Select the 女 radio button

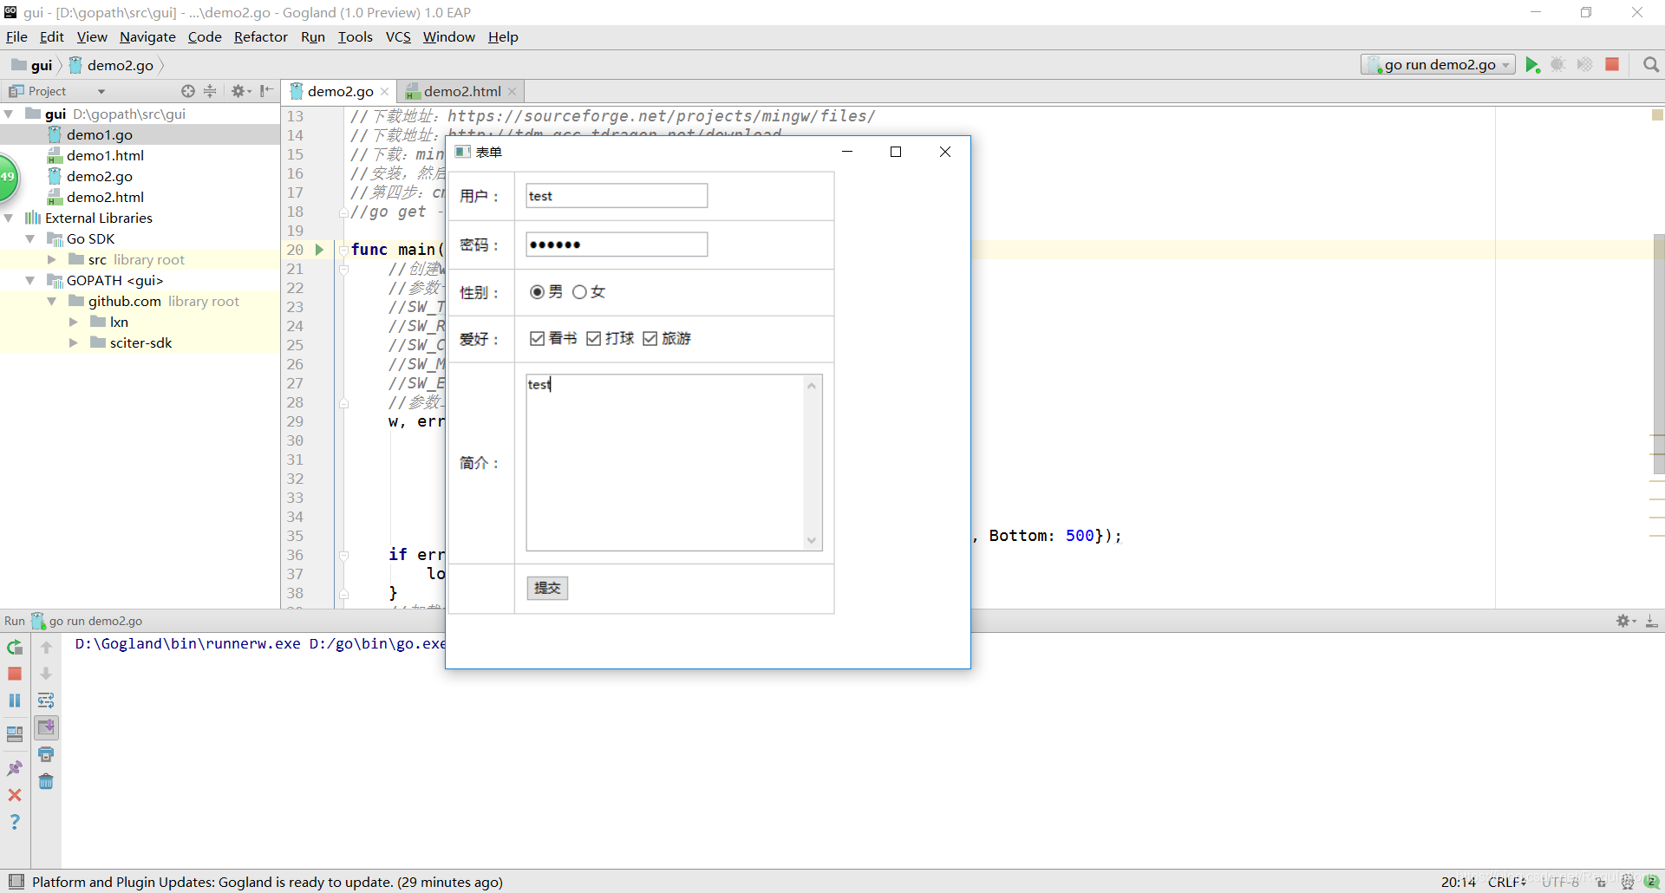(579, 292)
